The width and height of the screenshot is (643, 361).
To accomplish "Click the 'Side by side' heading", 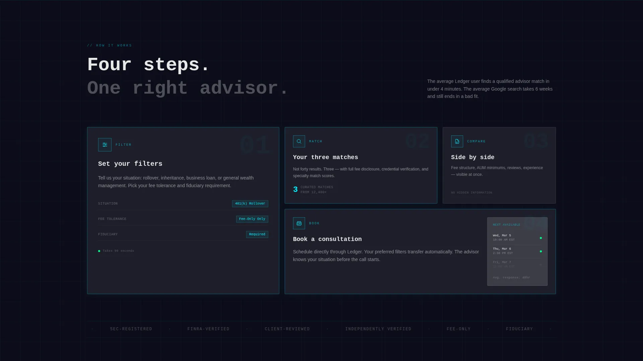I will [473, 157].
